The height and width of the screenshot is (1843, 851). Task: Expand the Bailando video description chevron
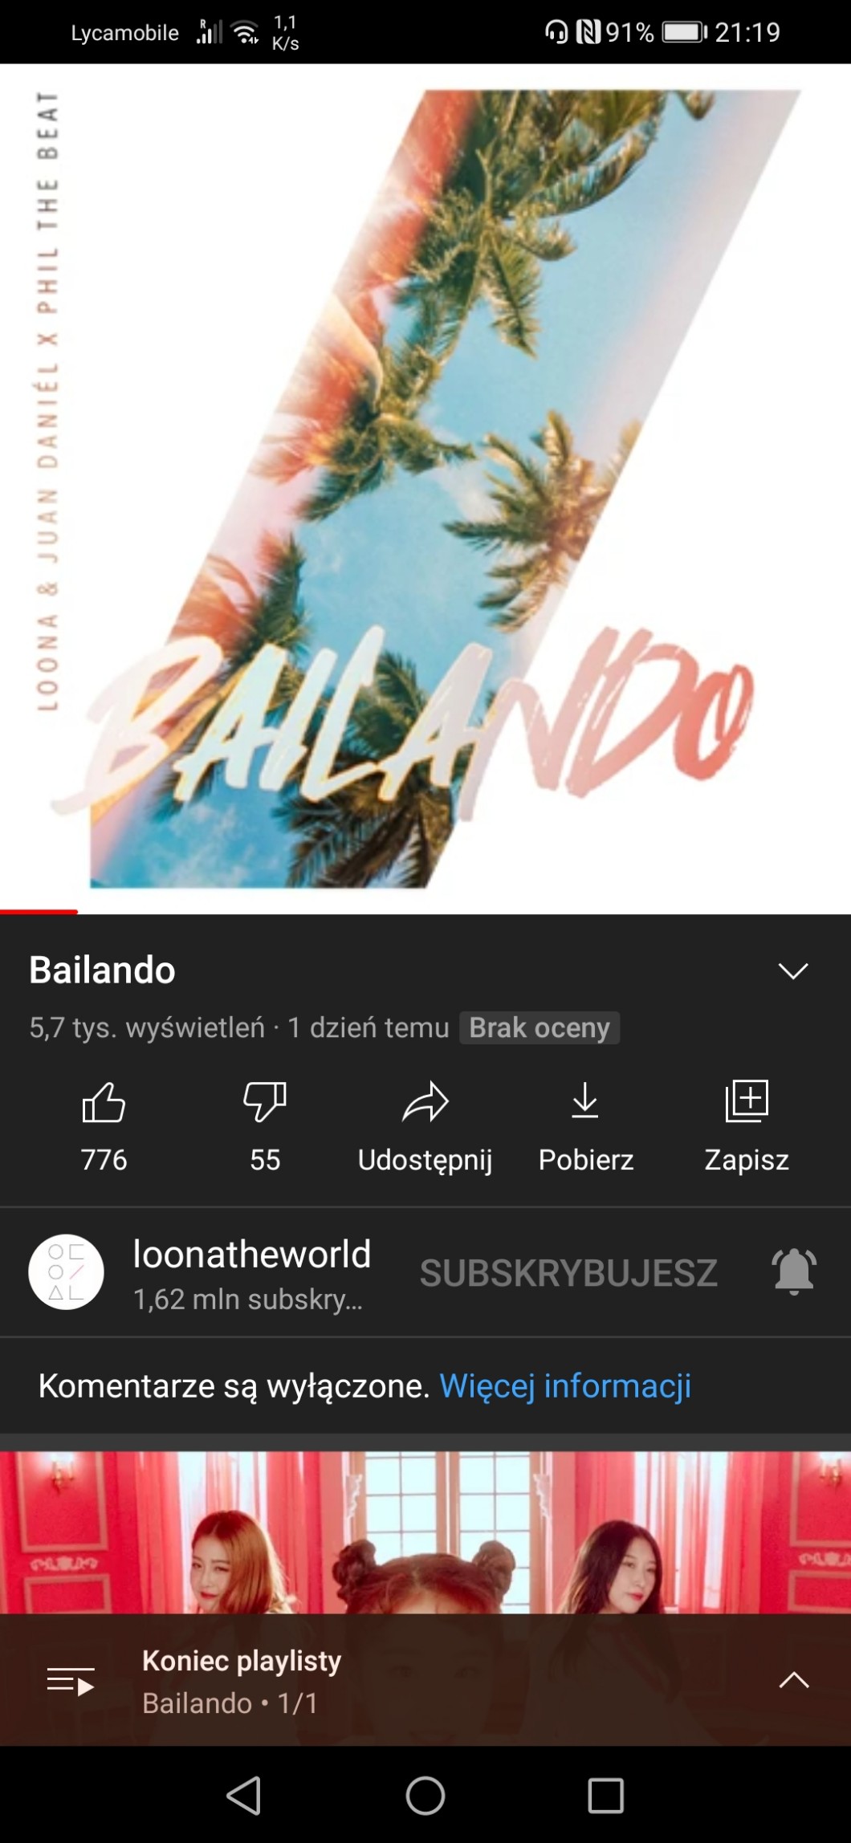793,970
